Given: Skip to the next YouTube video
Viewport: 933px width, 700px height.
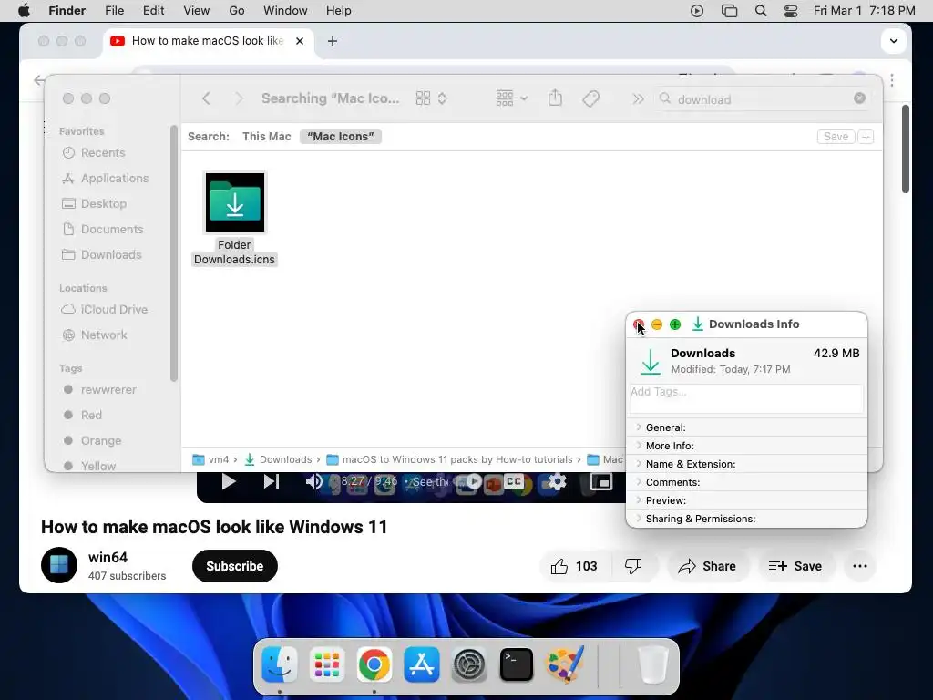Looking at the screenshot, I should [272, 481].
